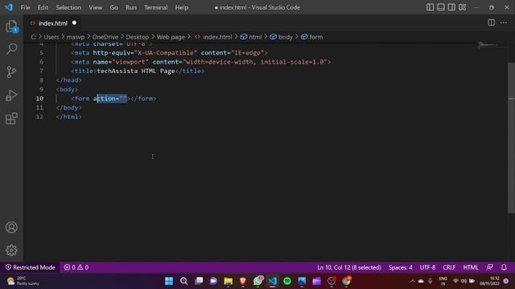Open the View menu
515x289 pixels.
click(95, 7)
